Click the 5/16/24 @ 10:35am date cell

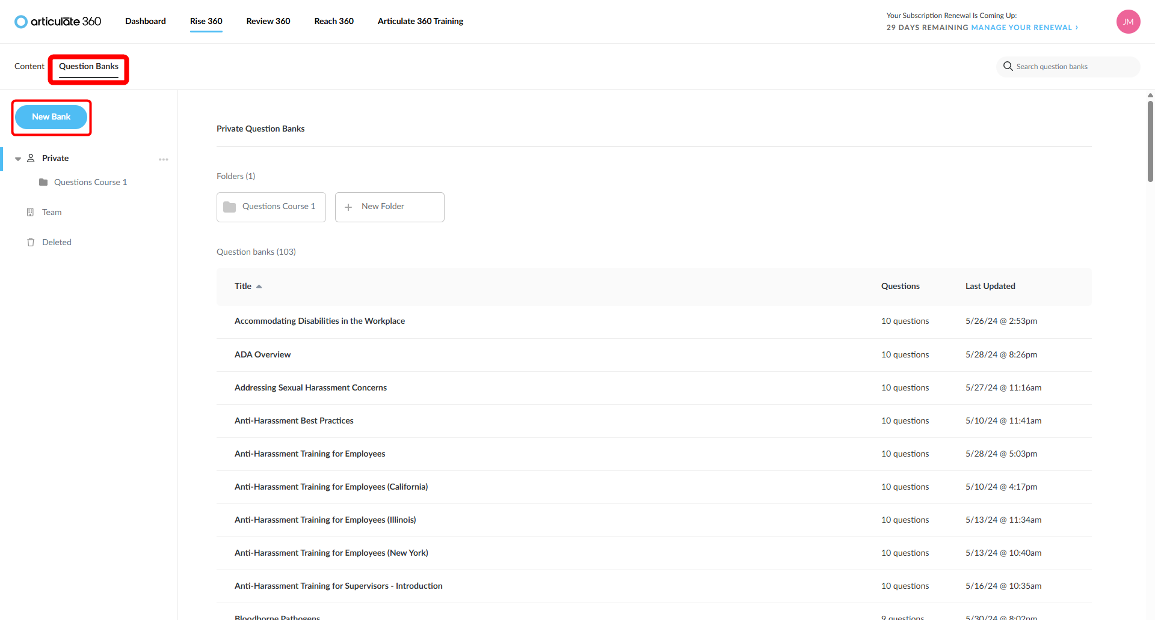(x=1003, y=586)
